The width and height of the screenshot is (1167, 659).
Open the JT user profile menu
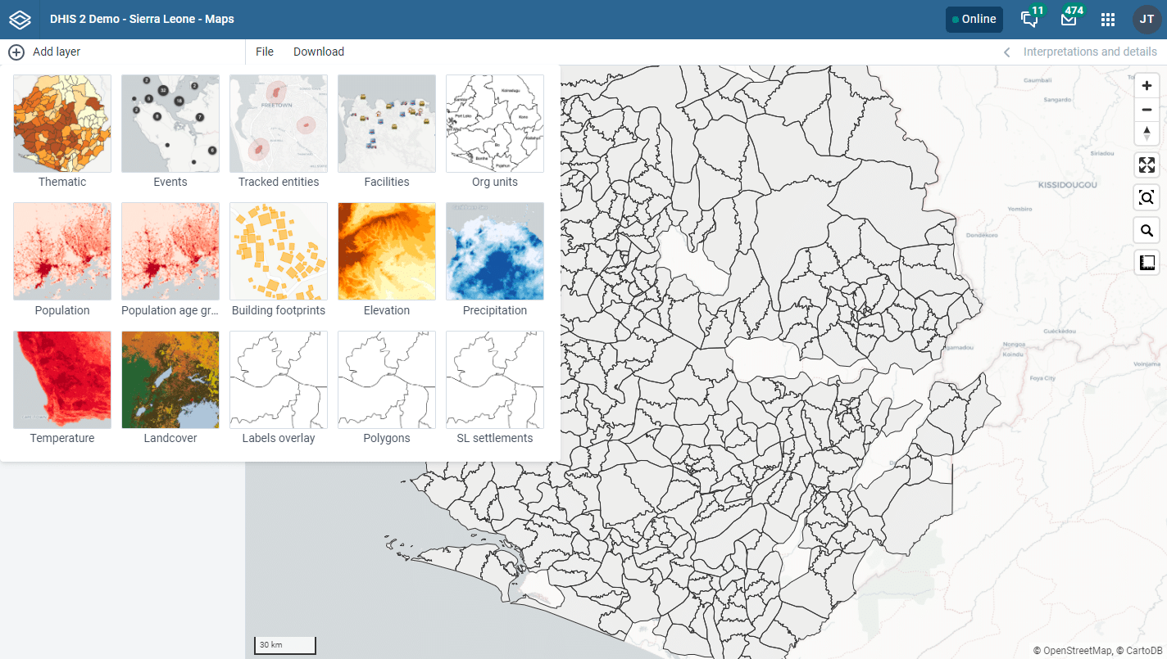click(x=1147, y=20)
